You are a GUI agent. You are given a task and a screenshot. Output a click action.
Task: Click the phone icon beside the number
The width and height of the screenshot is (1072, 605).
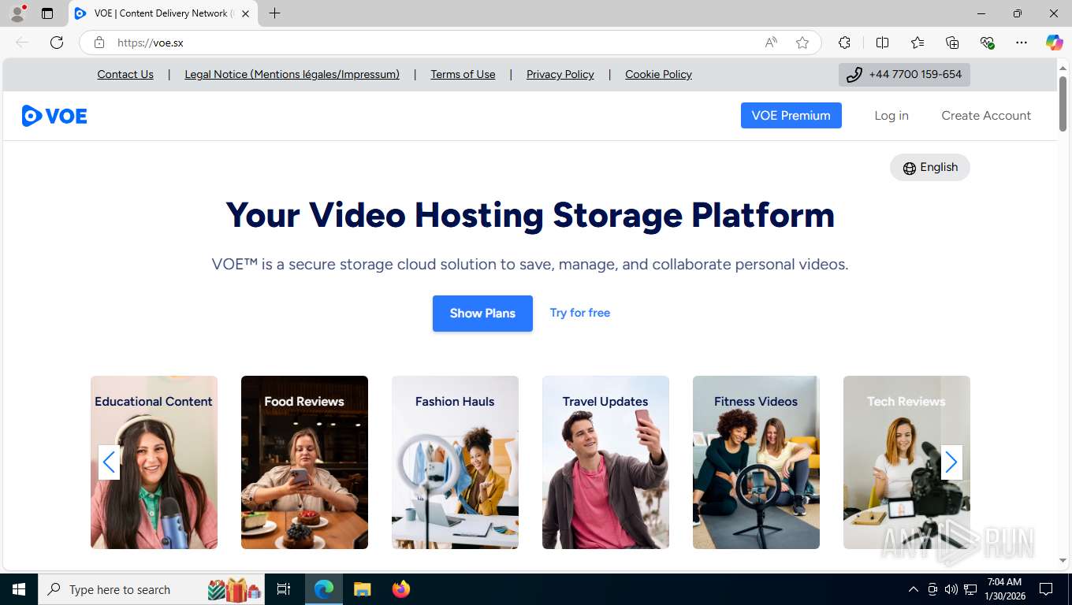(x=854, y=75)
